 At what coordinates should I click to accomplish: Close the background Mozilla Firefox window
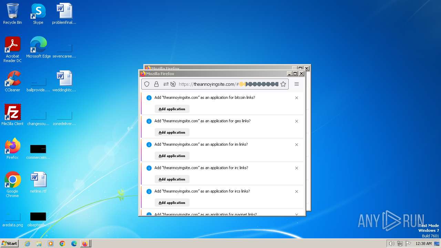pyautogui.click(x=307, y=68)
